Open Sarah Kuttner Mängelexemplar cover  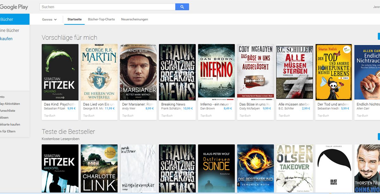[x=138, y=168]
